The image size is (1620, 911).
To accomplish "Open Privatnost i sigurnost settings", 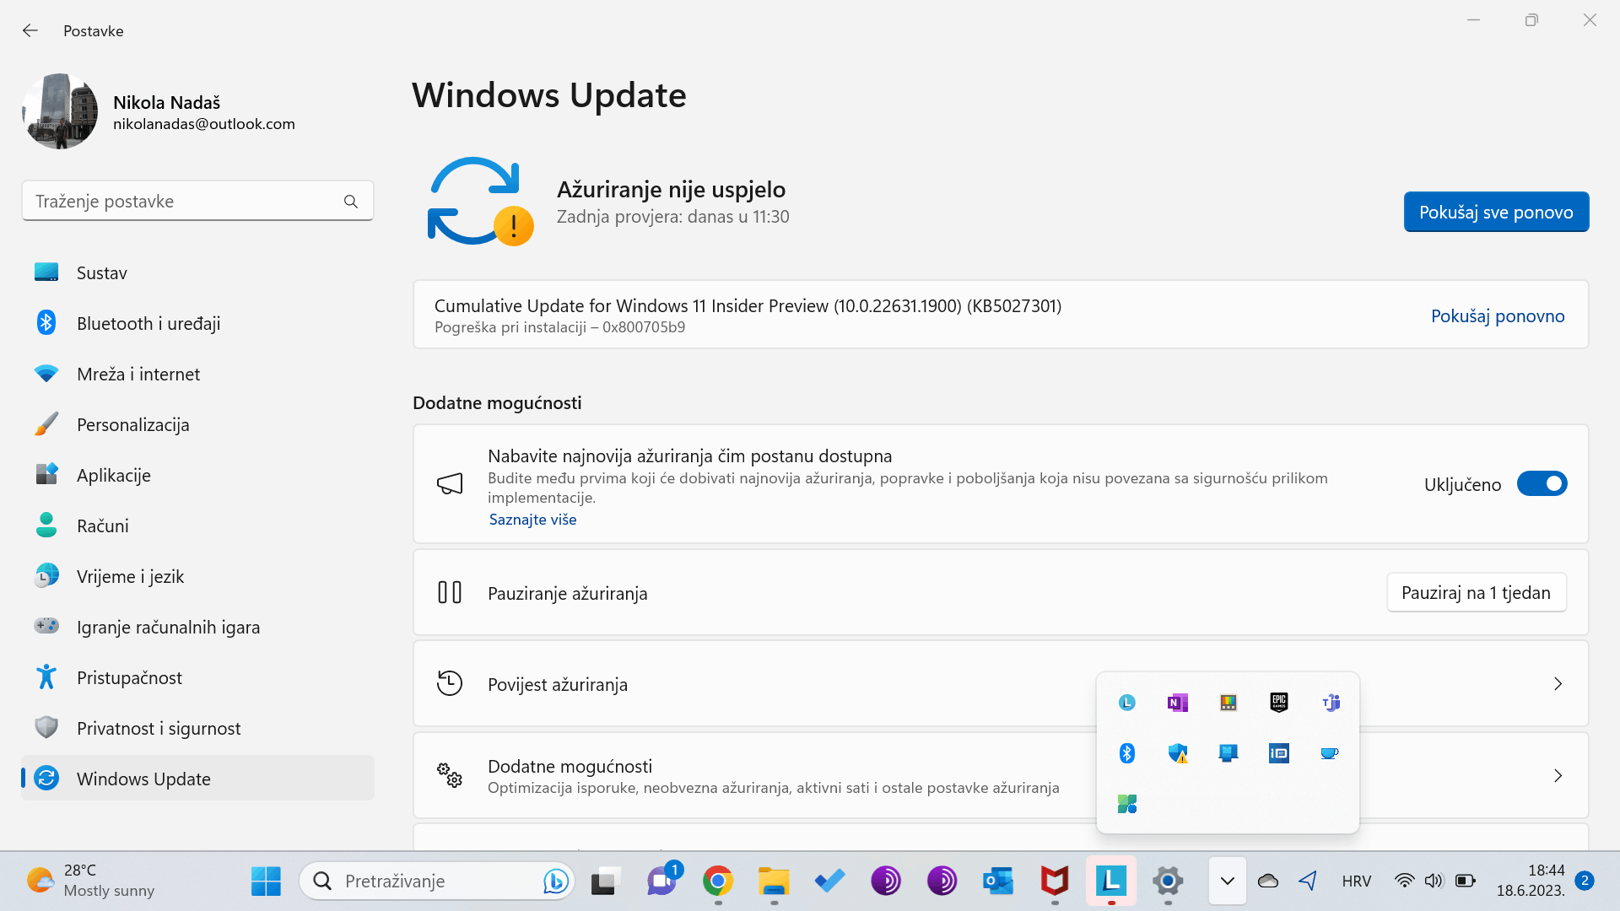I will (197, 728).
